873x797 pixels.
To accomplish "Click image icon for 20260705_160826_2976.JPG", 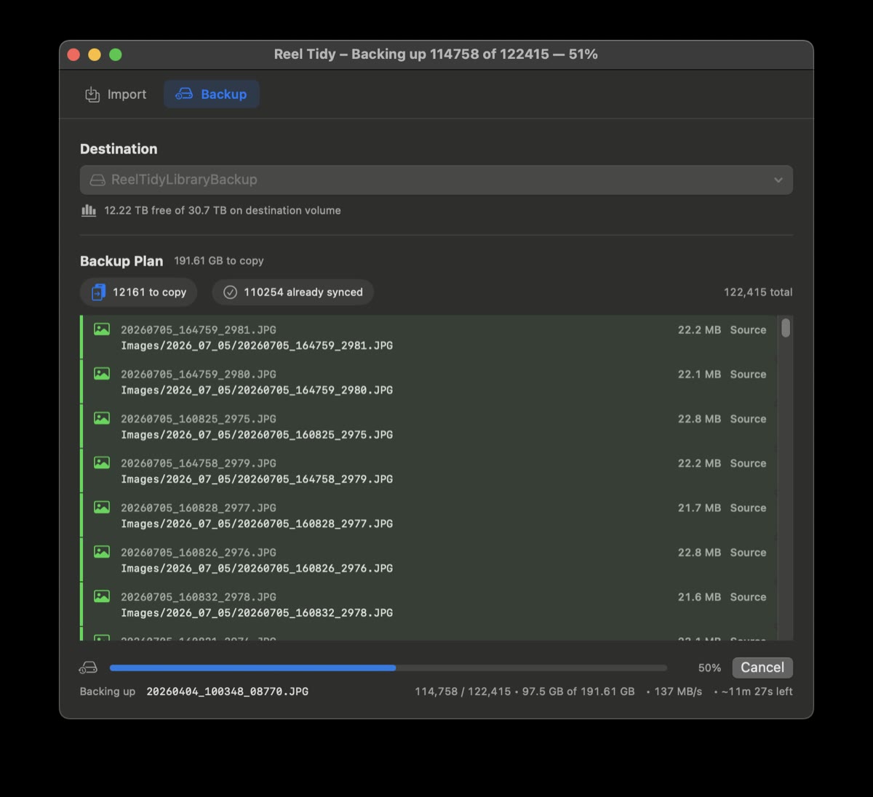I will 102,552.
